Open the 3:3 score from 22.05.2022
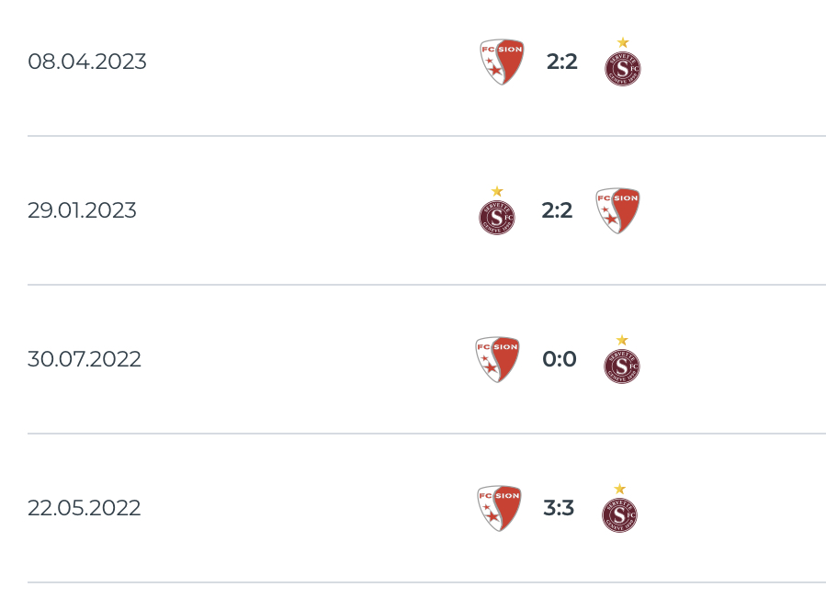Image resolution: width=826 pixels, height=598 pixels. [559, 508]
